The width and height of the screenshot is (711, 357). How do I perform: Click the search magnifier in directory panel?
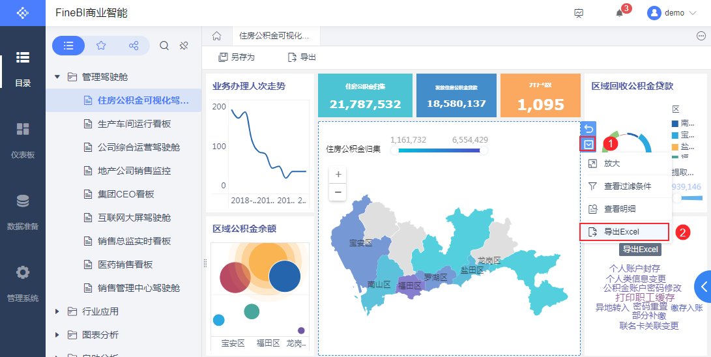pos(165,46)
